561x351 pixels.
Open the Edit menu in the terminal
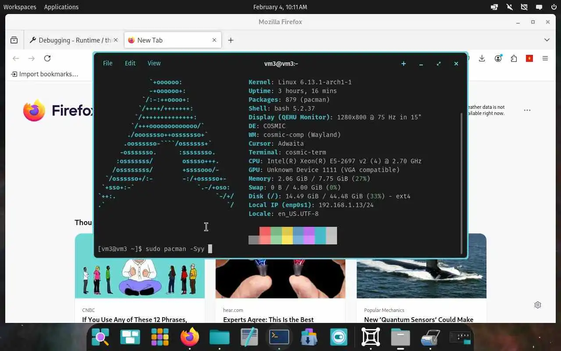tap(130, 63)
